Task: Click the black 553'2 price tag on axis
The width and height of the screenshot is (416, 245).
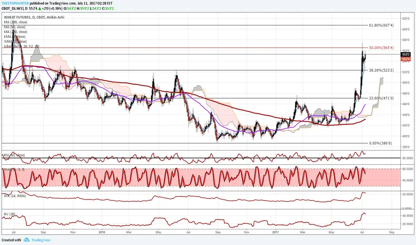Action: 406,54
